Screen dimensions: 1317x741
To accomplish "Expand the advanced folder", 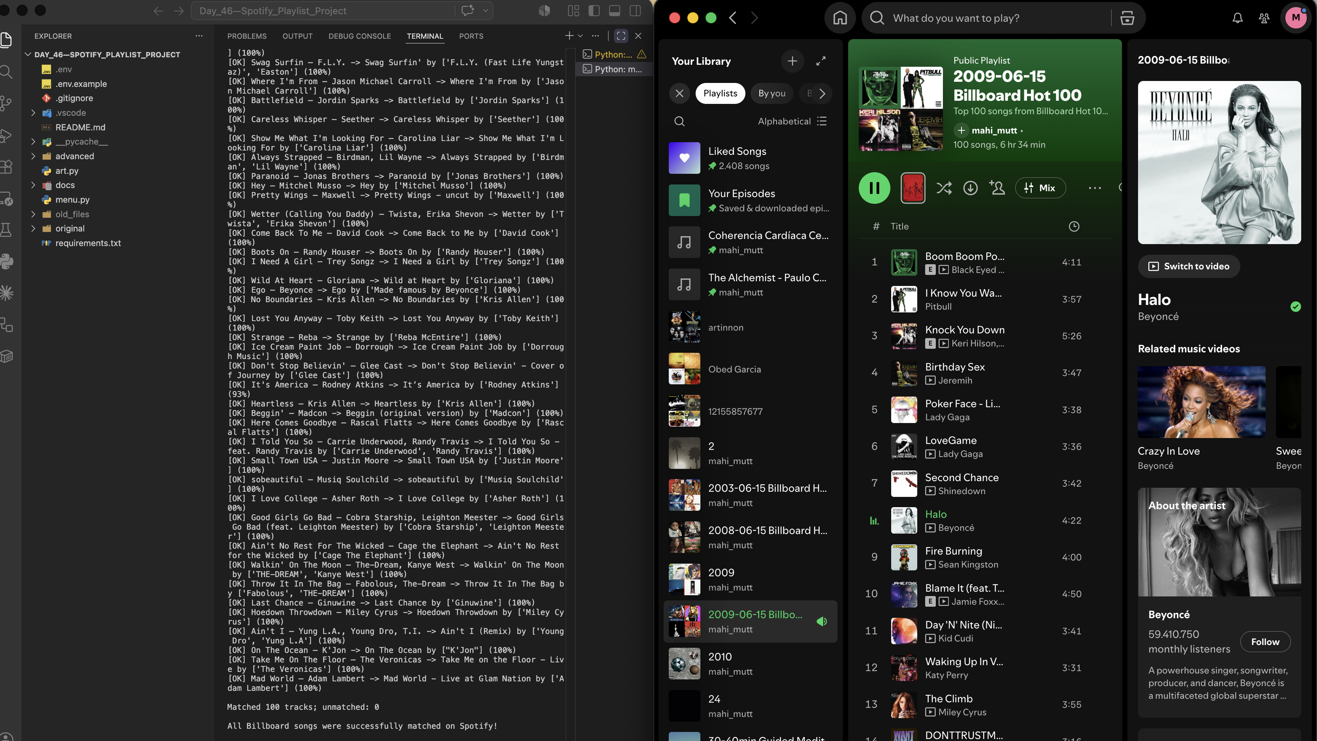I will coord(33,156).
